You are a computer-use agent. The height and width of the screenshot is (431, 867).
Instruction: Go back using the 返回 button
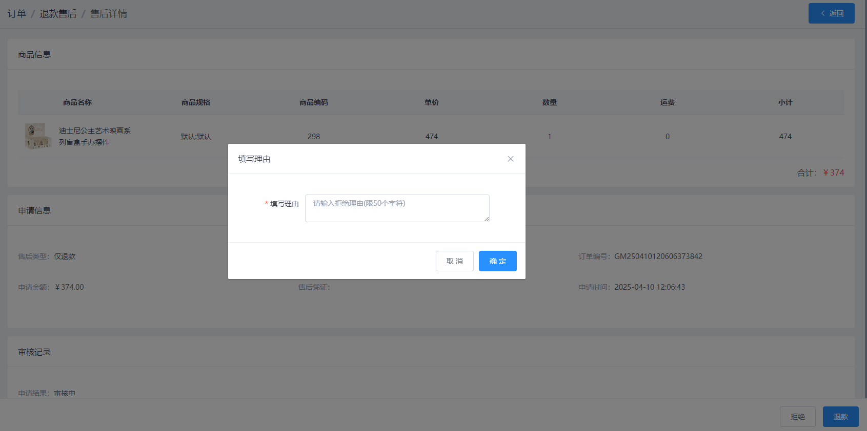[831, 13]
